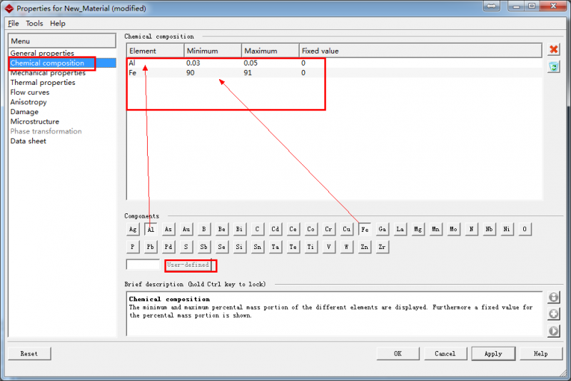Add the O component

(x=525, y=229)
